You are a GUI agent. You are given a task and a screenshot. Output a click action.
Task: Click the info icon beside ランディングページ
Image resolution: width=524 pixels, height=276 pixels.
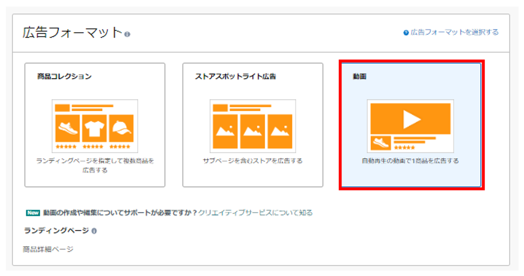point(94,231)
